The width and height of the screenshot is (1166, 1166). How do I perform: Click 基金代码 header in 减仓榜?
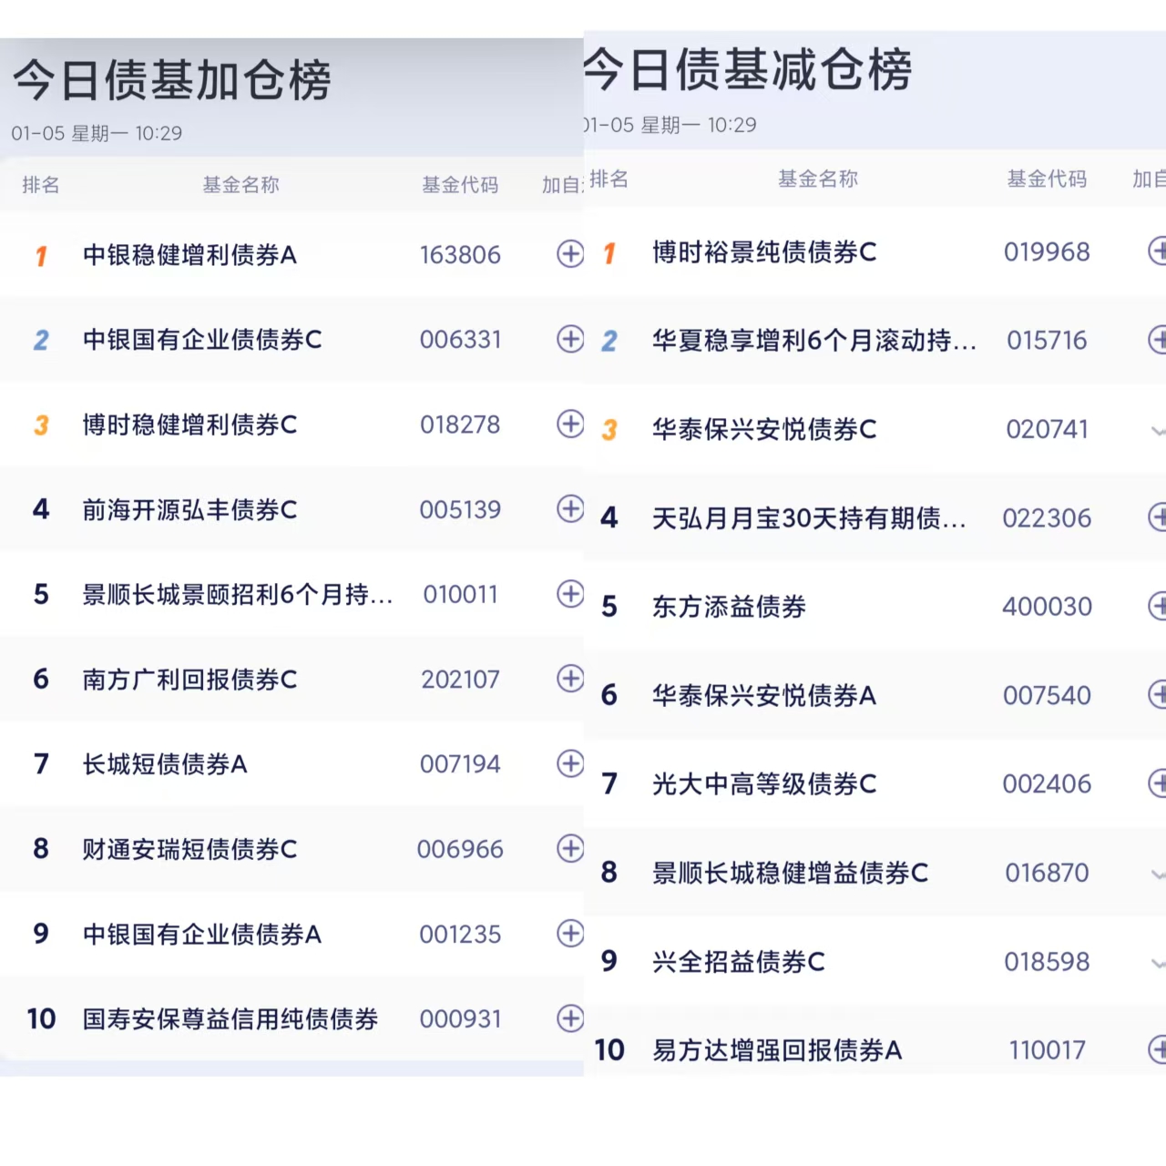[x=1047, y=179]
